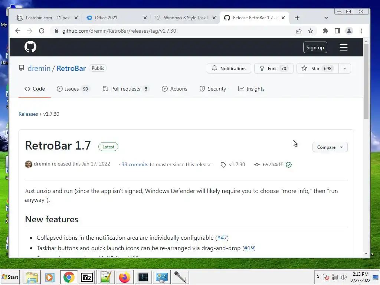Toggle the Chrome side panel icon
This screenshot has height=285, width=380.
(337, 31)
